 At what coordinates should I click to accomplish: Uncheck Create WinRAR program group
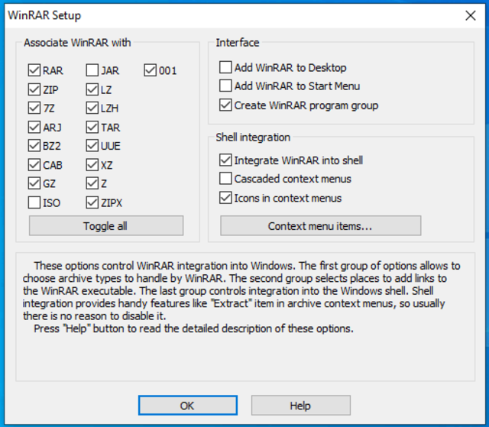(225, 105)
